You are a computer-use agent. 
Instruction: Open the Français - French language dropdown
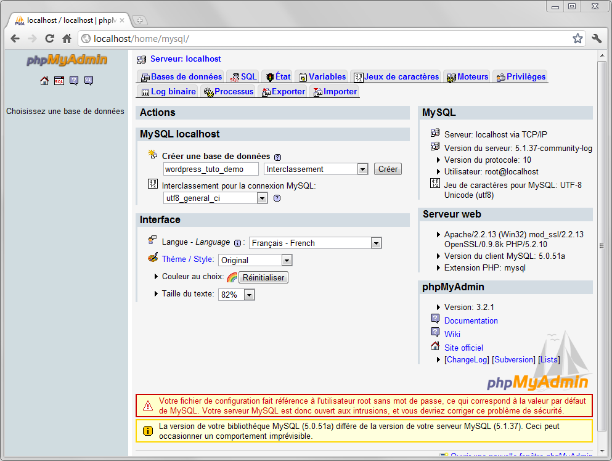click(x=316, y=243)
